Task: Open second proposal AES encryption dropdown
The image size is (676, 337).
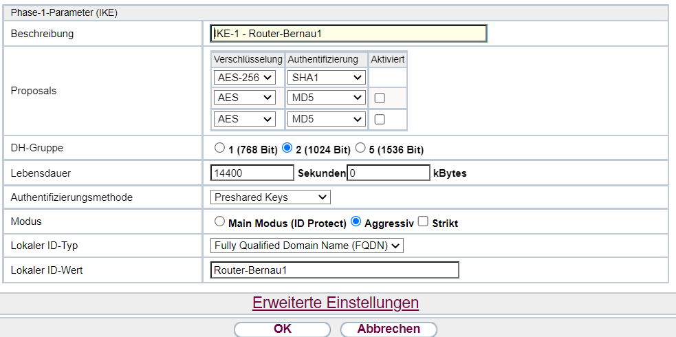Action: click(244, 98)
